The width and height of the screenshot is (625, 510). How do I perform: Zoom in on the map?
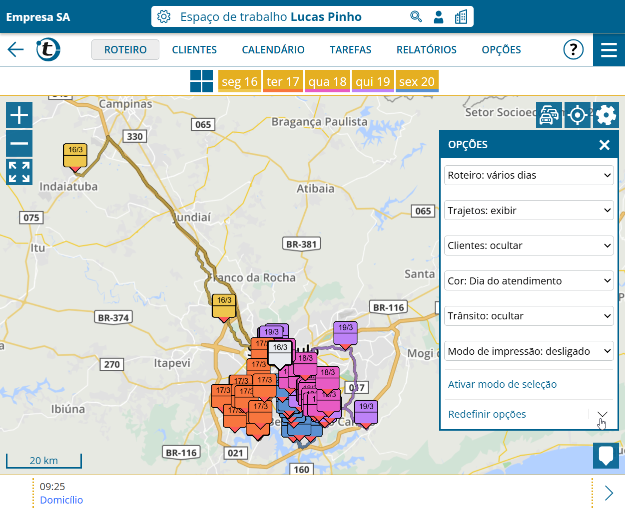19,115
